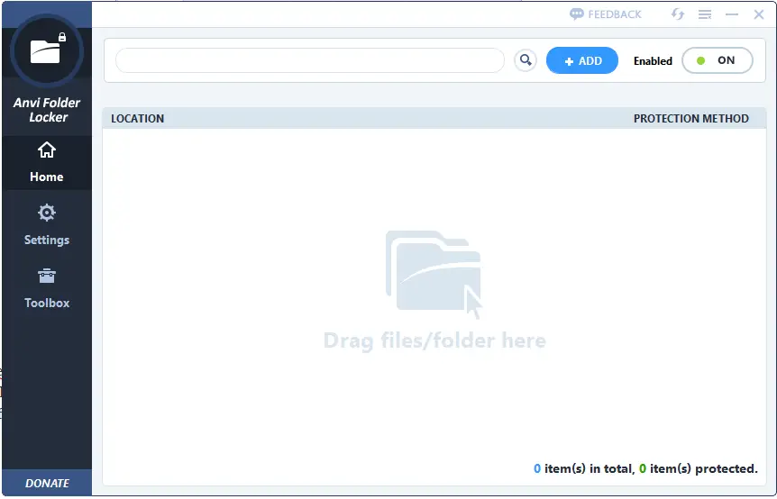
Task: Click the item(s) in total status text
Action: (584, 468)
